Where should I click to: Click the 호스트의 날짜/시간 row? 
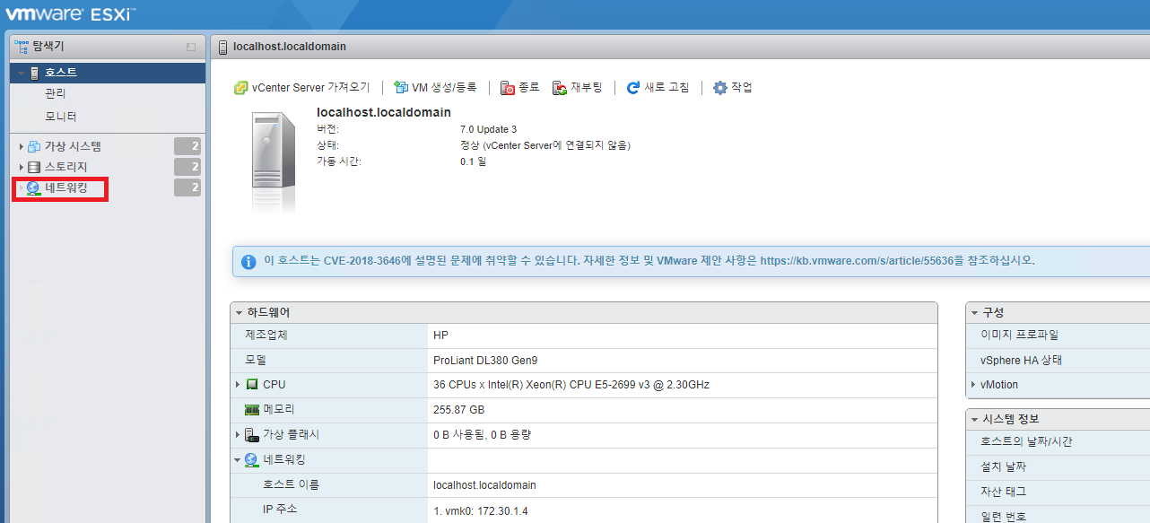(1058, 441)
